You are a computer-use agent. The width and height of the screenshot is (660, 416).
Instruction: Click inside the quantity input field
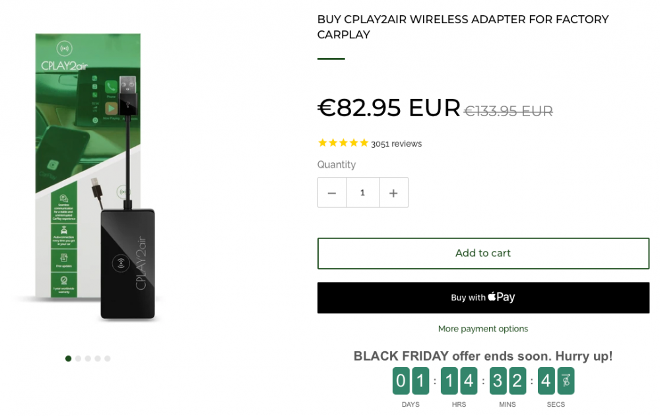click(x=362, y=192)
